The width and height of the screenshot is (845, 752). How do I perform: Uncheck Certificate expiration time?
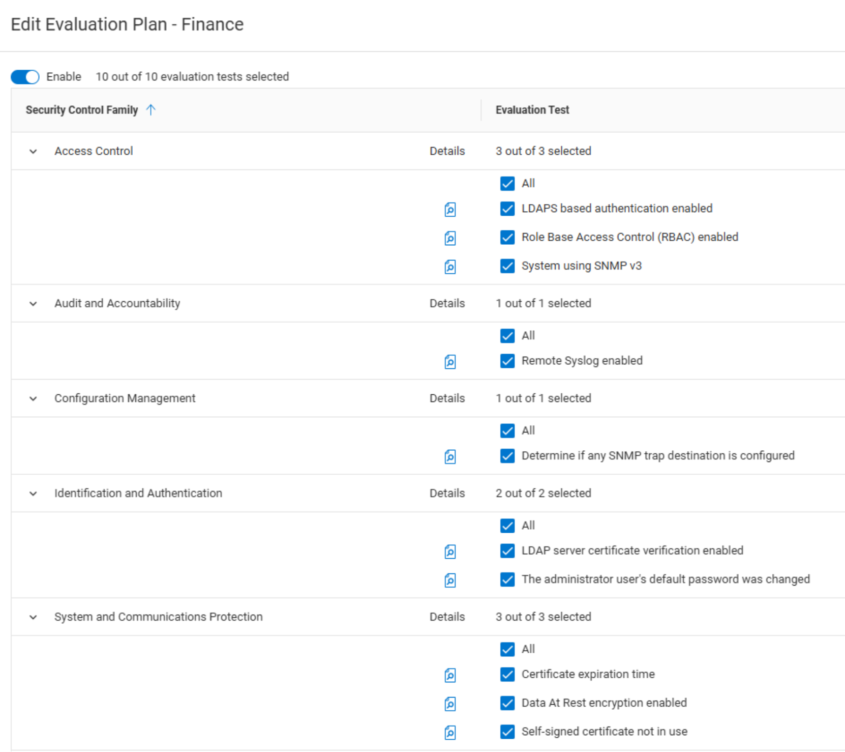(507, 674)
